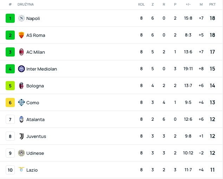Sort table by PKT column header

(212, 5)
